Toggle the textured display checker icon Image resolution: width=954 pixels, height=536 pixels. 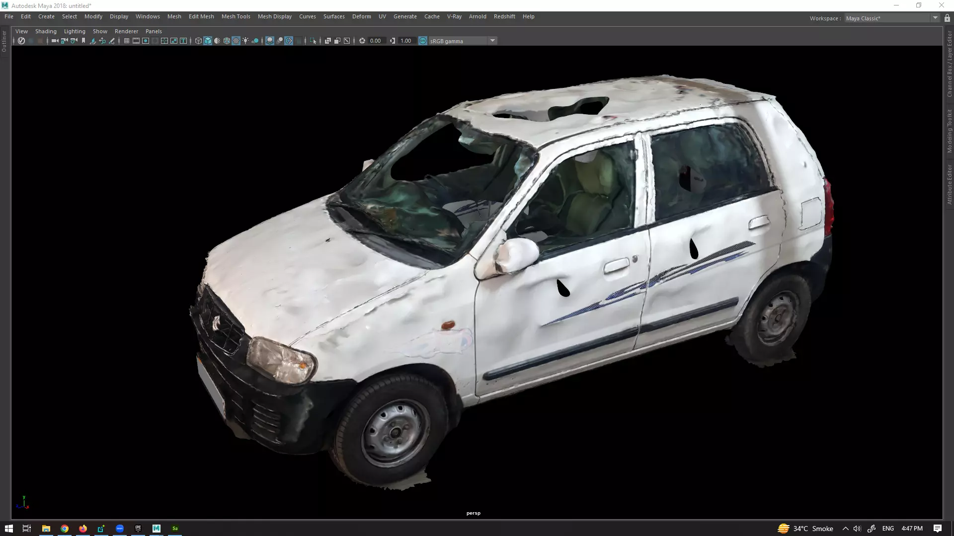click(236, 41)
